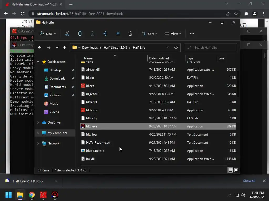Click the Copy icon in the Explorer toolbar
The image size is (269, 201).
(80, 34)
